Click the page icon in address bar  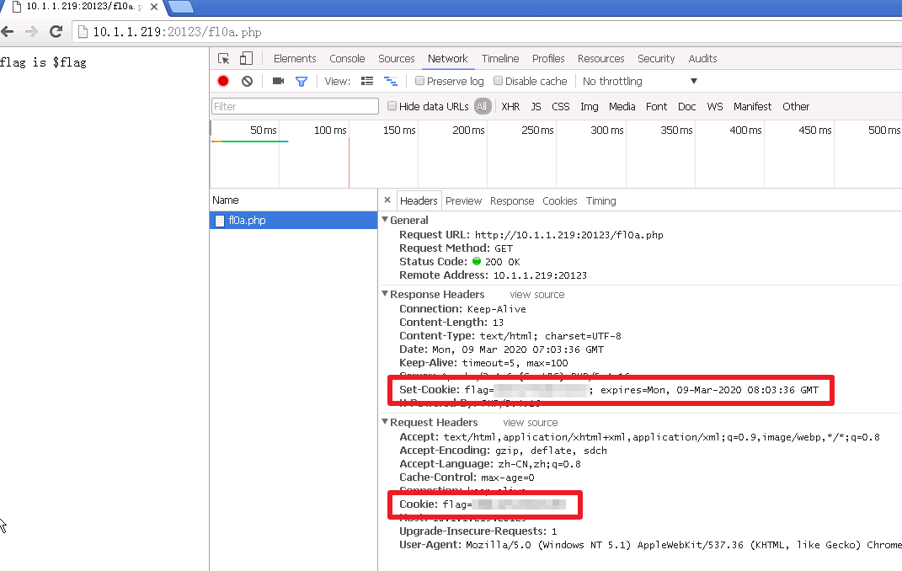[83, 32]
